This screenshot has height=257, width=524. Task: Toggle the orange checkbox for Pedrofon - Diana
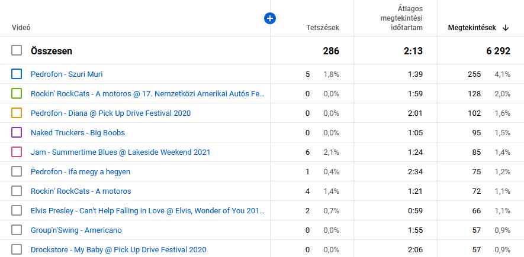point(17,113)
